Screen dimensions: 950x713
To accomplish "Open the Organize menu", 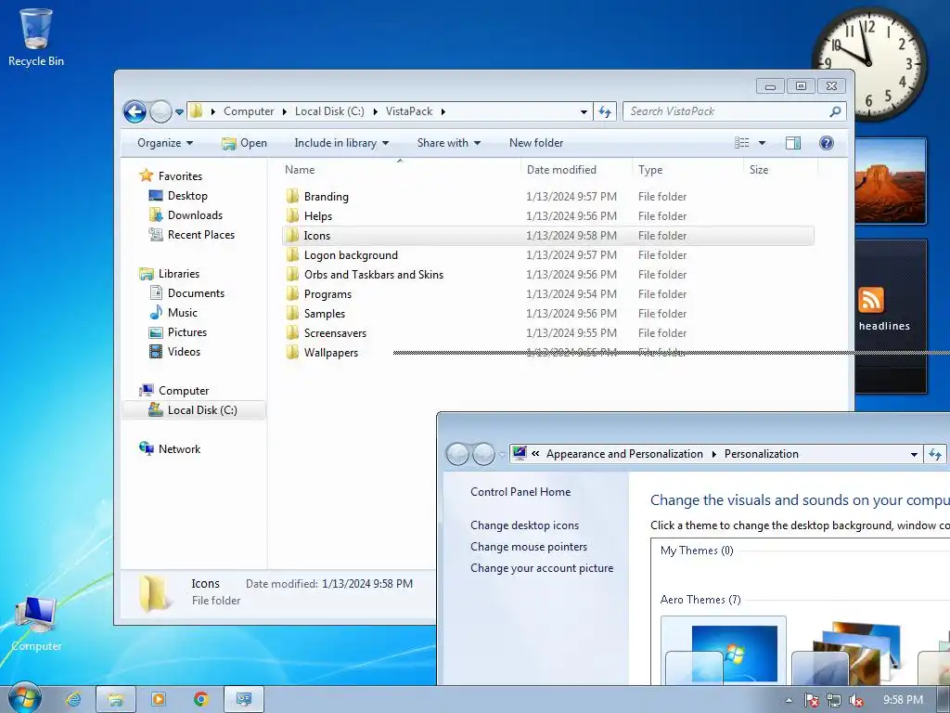I will [165, 143].
